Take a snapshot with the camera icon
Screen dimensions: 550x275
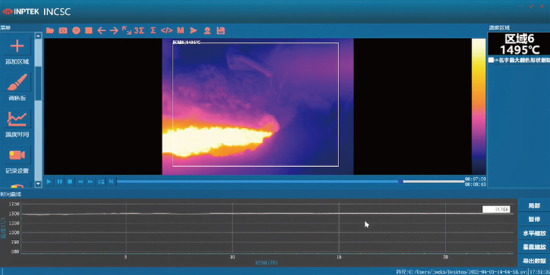click(63, 30)
